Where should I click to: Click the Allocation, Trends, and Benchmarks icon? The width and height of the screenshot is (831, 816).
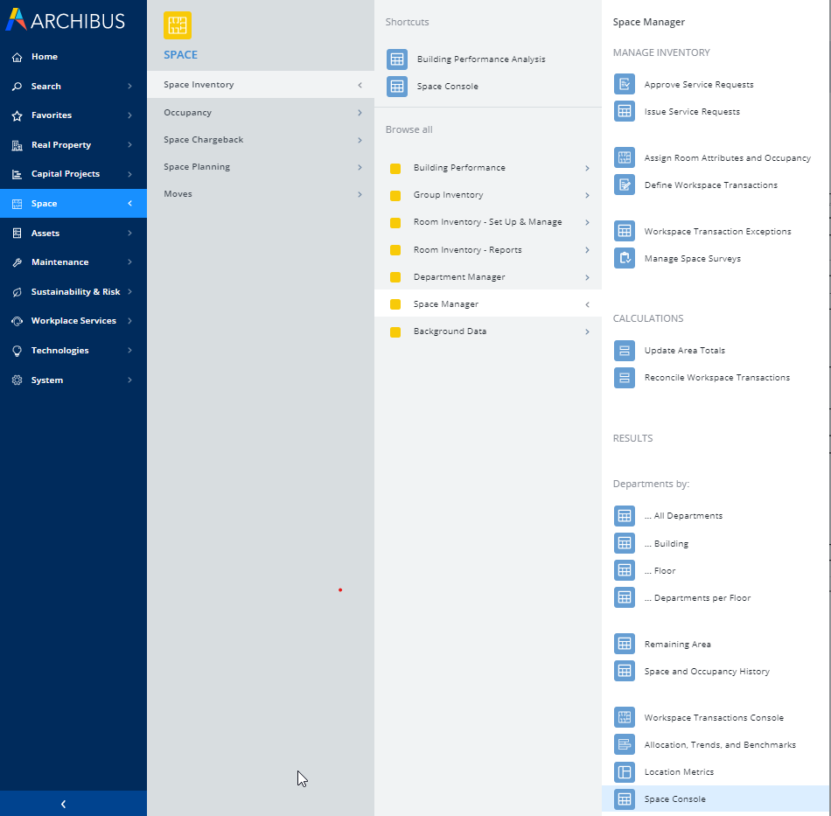[625, 744]
